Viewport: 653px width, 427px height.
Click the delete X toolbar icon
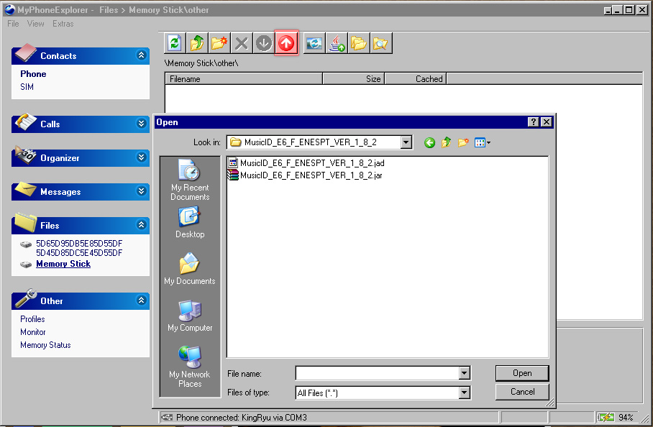click(x=242, y=44)
